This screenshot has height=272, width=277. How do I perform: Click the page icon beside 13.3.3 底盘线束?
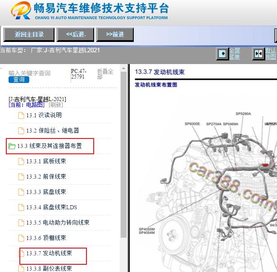[21, 192]
